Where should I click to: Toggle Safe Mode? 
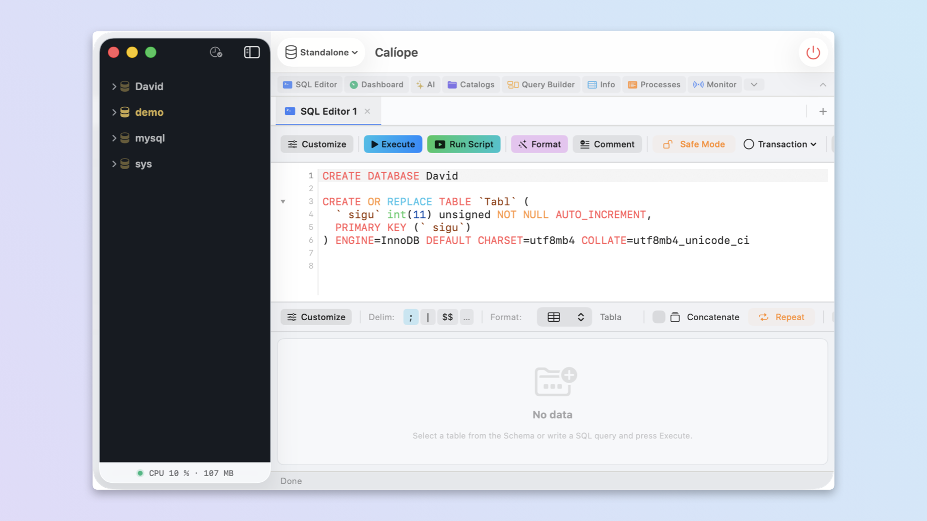click(694, 144)
